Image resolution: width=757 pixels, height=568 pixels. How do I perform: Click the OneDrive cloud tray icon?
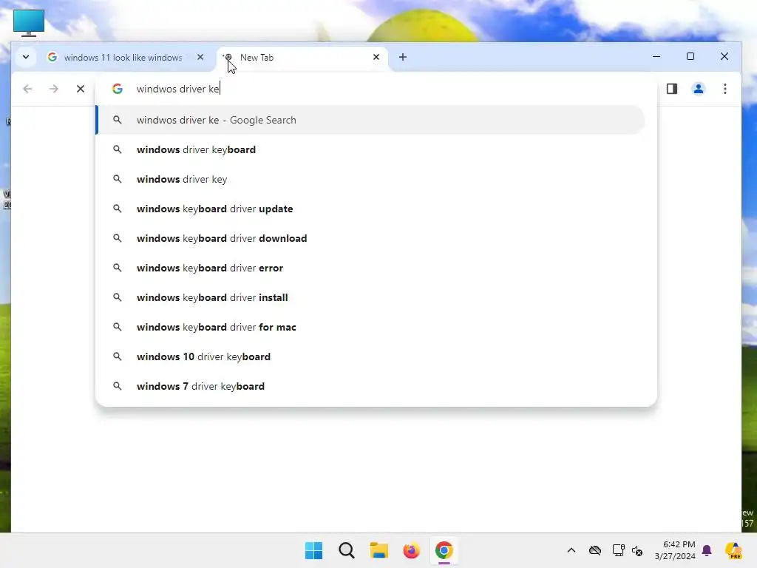(595, 550)
